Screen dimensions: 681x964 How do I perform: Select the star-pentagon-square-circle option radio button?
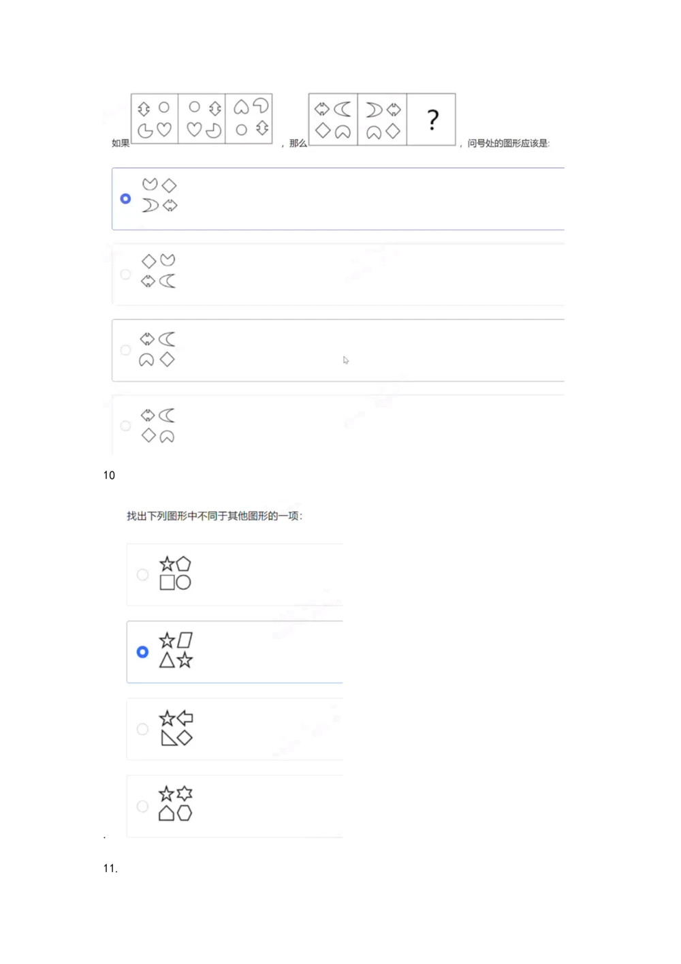[x=142, y=574]
